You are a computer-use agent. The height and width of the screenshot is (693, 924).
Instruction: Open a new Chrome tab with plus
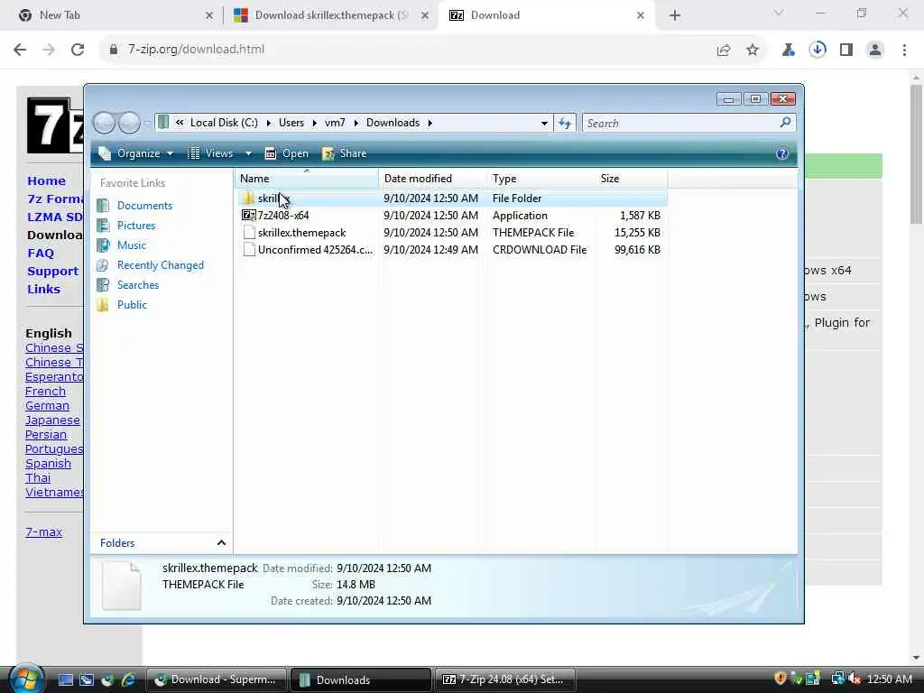pyautogui.click(x=675, y=16)
